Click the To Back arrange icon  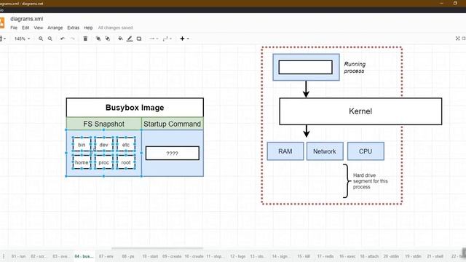coord(107,39)
